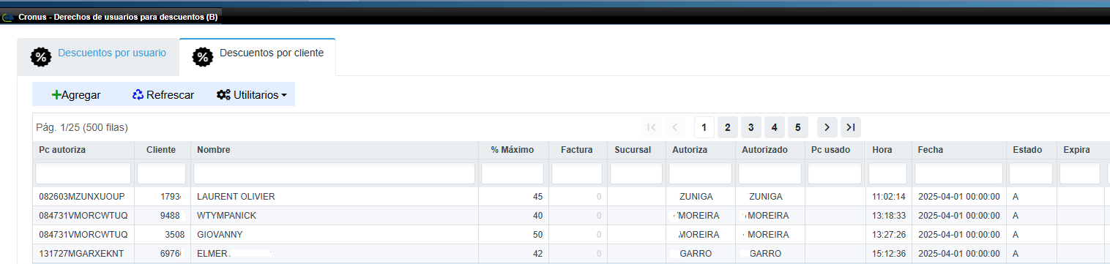Viewport: 1110px width, 264px height.
Task: Go to page 3
Action: tap(750, 127)
